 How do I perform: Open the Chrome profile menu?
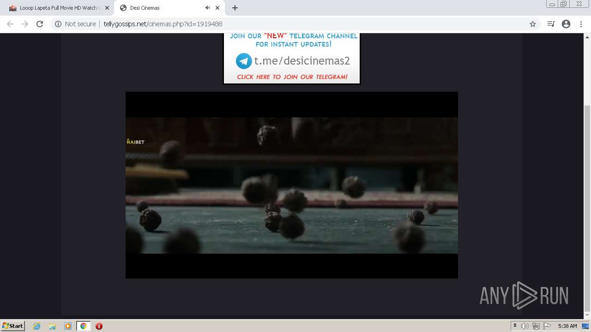566,24
